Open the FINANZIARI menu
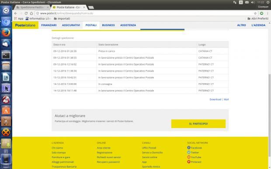 49,25
